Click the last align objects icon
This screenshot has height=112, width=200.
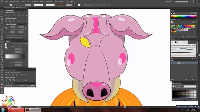26,15
